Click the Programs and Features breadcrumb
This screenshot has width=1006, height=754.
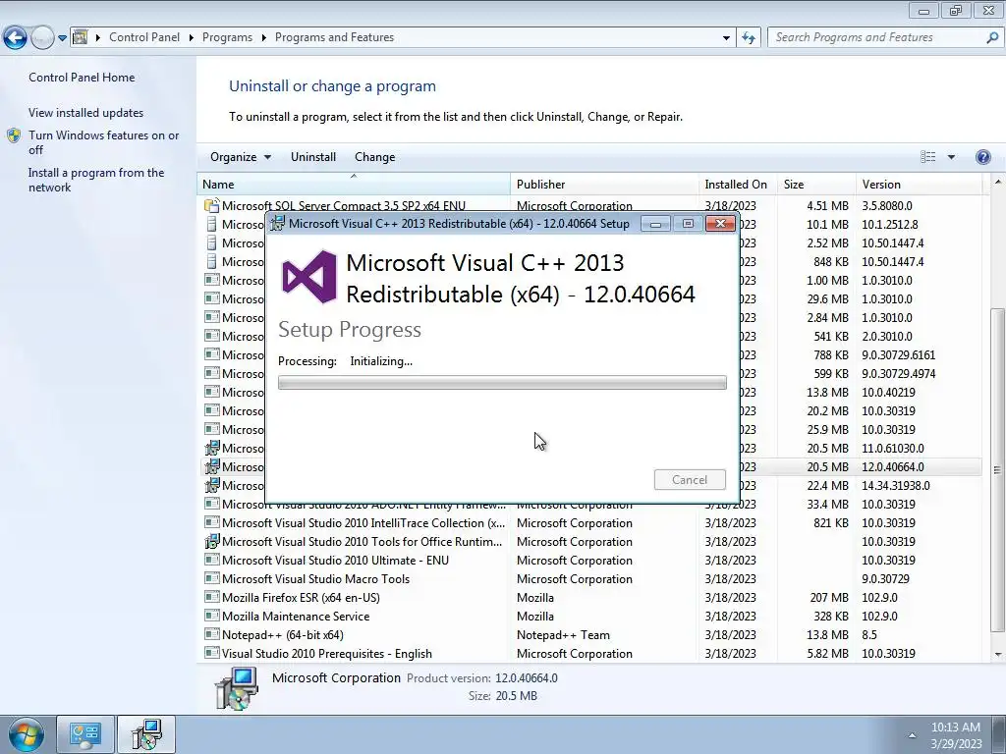[x=334, y=37]
